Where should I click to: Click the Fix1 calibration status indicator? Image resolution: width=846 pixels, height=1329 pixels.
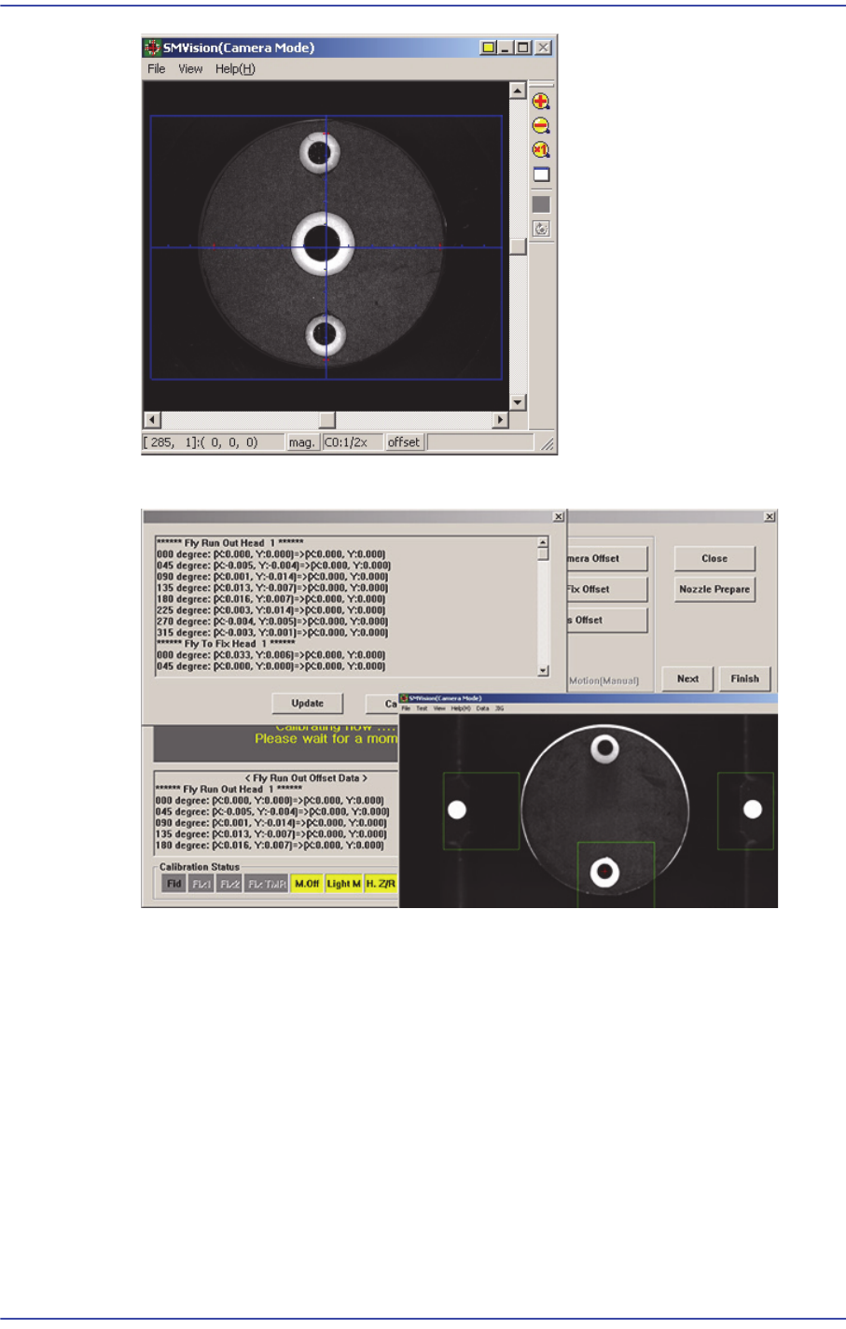pyautogui.click(x=201, y=884)
